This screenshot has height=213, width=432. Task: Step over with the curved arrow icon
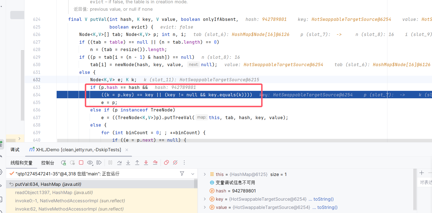[x=119, y=162]
